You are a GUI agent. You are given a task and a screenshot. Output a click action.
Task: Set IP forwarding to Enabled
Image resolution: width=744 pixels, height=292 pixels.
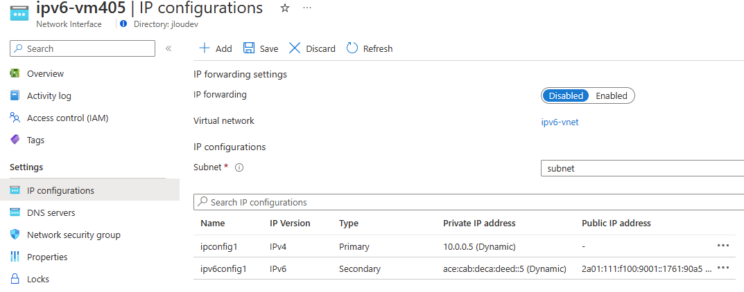[611, 95]
